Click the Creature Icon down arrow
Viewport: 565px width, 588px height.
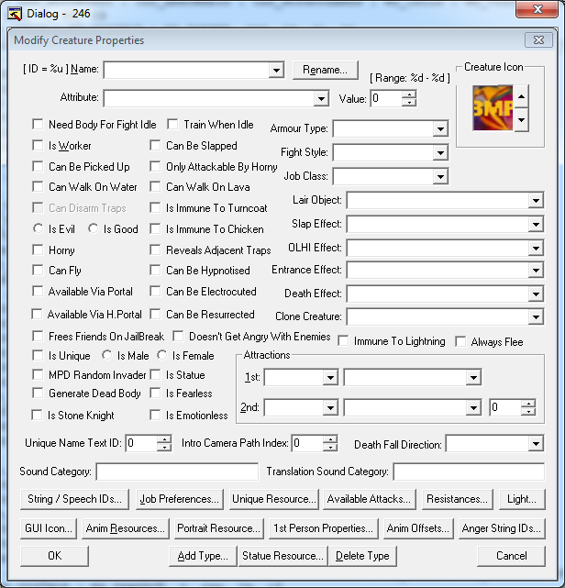(522, 119)
